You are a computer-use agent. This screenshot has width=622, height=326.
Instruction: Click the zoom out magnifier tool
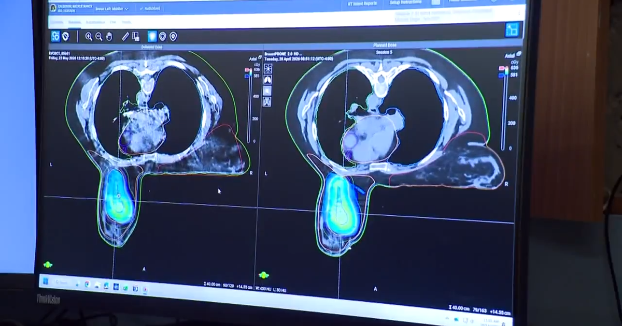(x=98, y=37)
